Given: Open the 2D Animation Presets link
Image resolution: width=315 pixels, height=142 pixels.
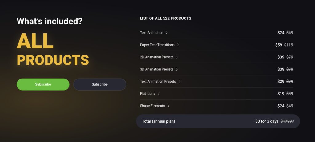Looking at the screenshot, I should pyautogui.click(x=157, y=57).
